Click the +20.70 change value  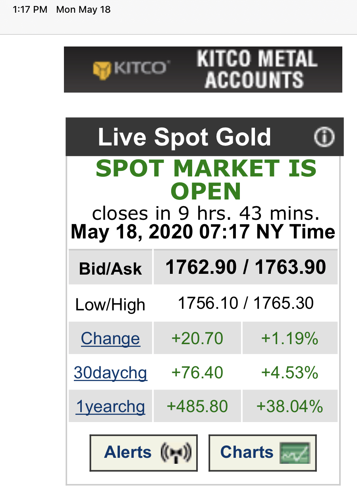click(197, 339)
